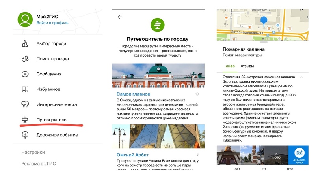Click the count 7 next to Омский Арбат

point(197,155)
